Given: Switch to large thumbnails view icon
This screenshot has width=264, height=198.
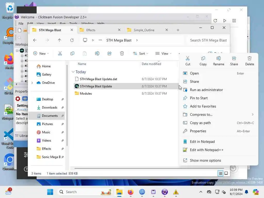Looking at the screenshot, I should (226, 173).
